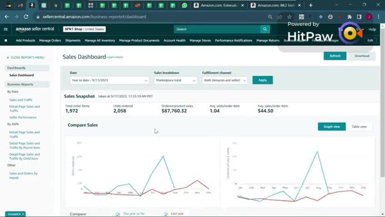Click Close Reports Menu link

click(x=25, y=58)
